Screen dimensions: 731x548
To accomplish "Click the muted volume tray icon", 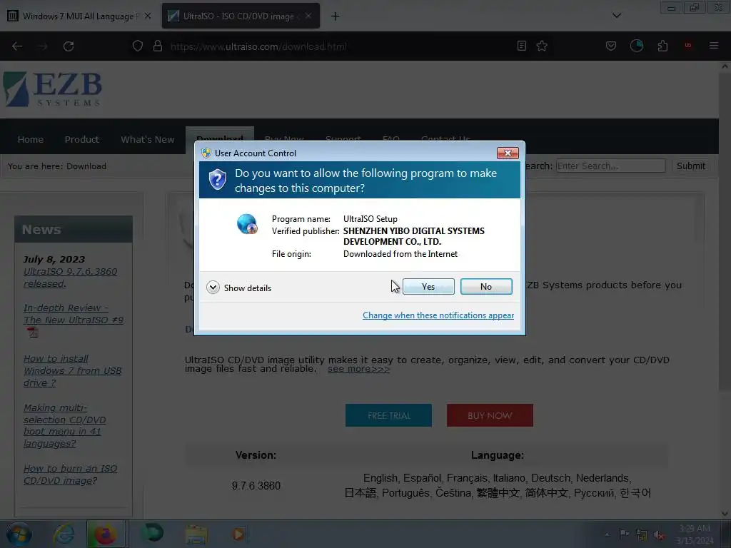I will pyautogui.click(x=659, y=535).
